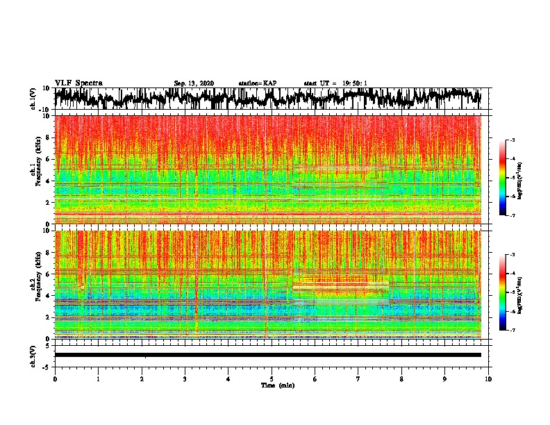Click the "8" kHz tick on ch.2 spectrogram
This screenshot has height=425, width=550.
click(x=48, y=253)
